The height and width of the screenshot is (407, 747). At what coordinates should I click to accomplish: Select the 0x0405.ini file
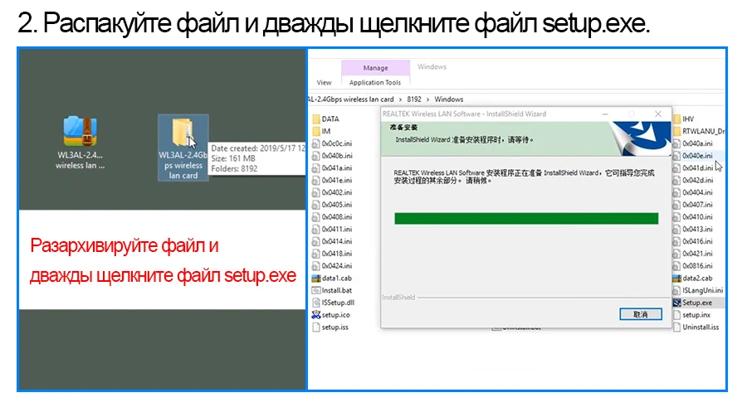[332, 205]
